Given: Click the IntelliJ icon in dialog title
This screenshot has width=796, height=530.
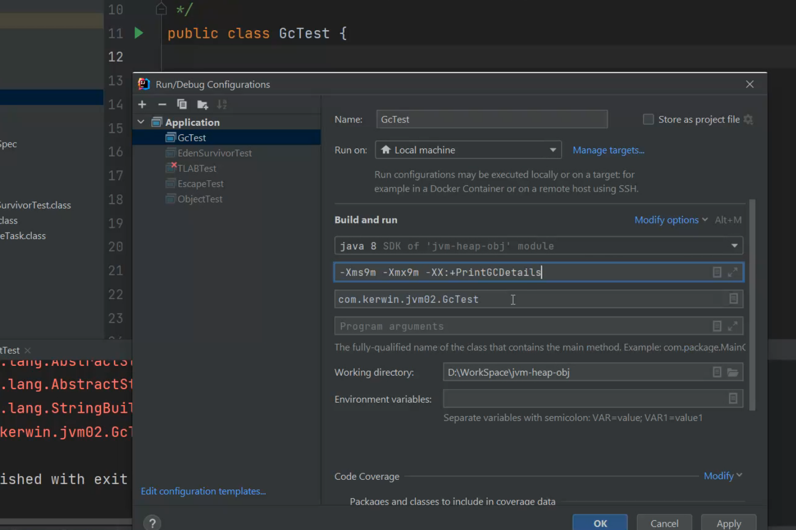Looking at the screenshot, I should (x=144, y=84).
